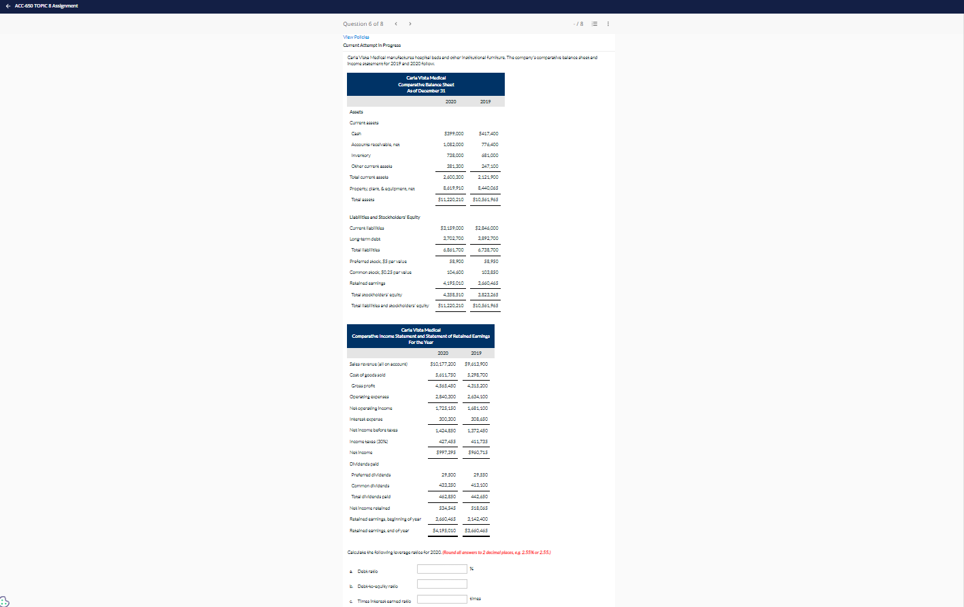The height and width of the screenshot is (607, 964).
Task: Go back using the top-left arrow
Action: click(x=7, y=5)
